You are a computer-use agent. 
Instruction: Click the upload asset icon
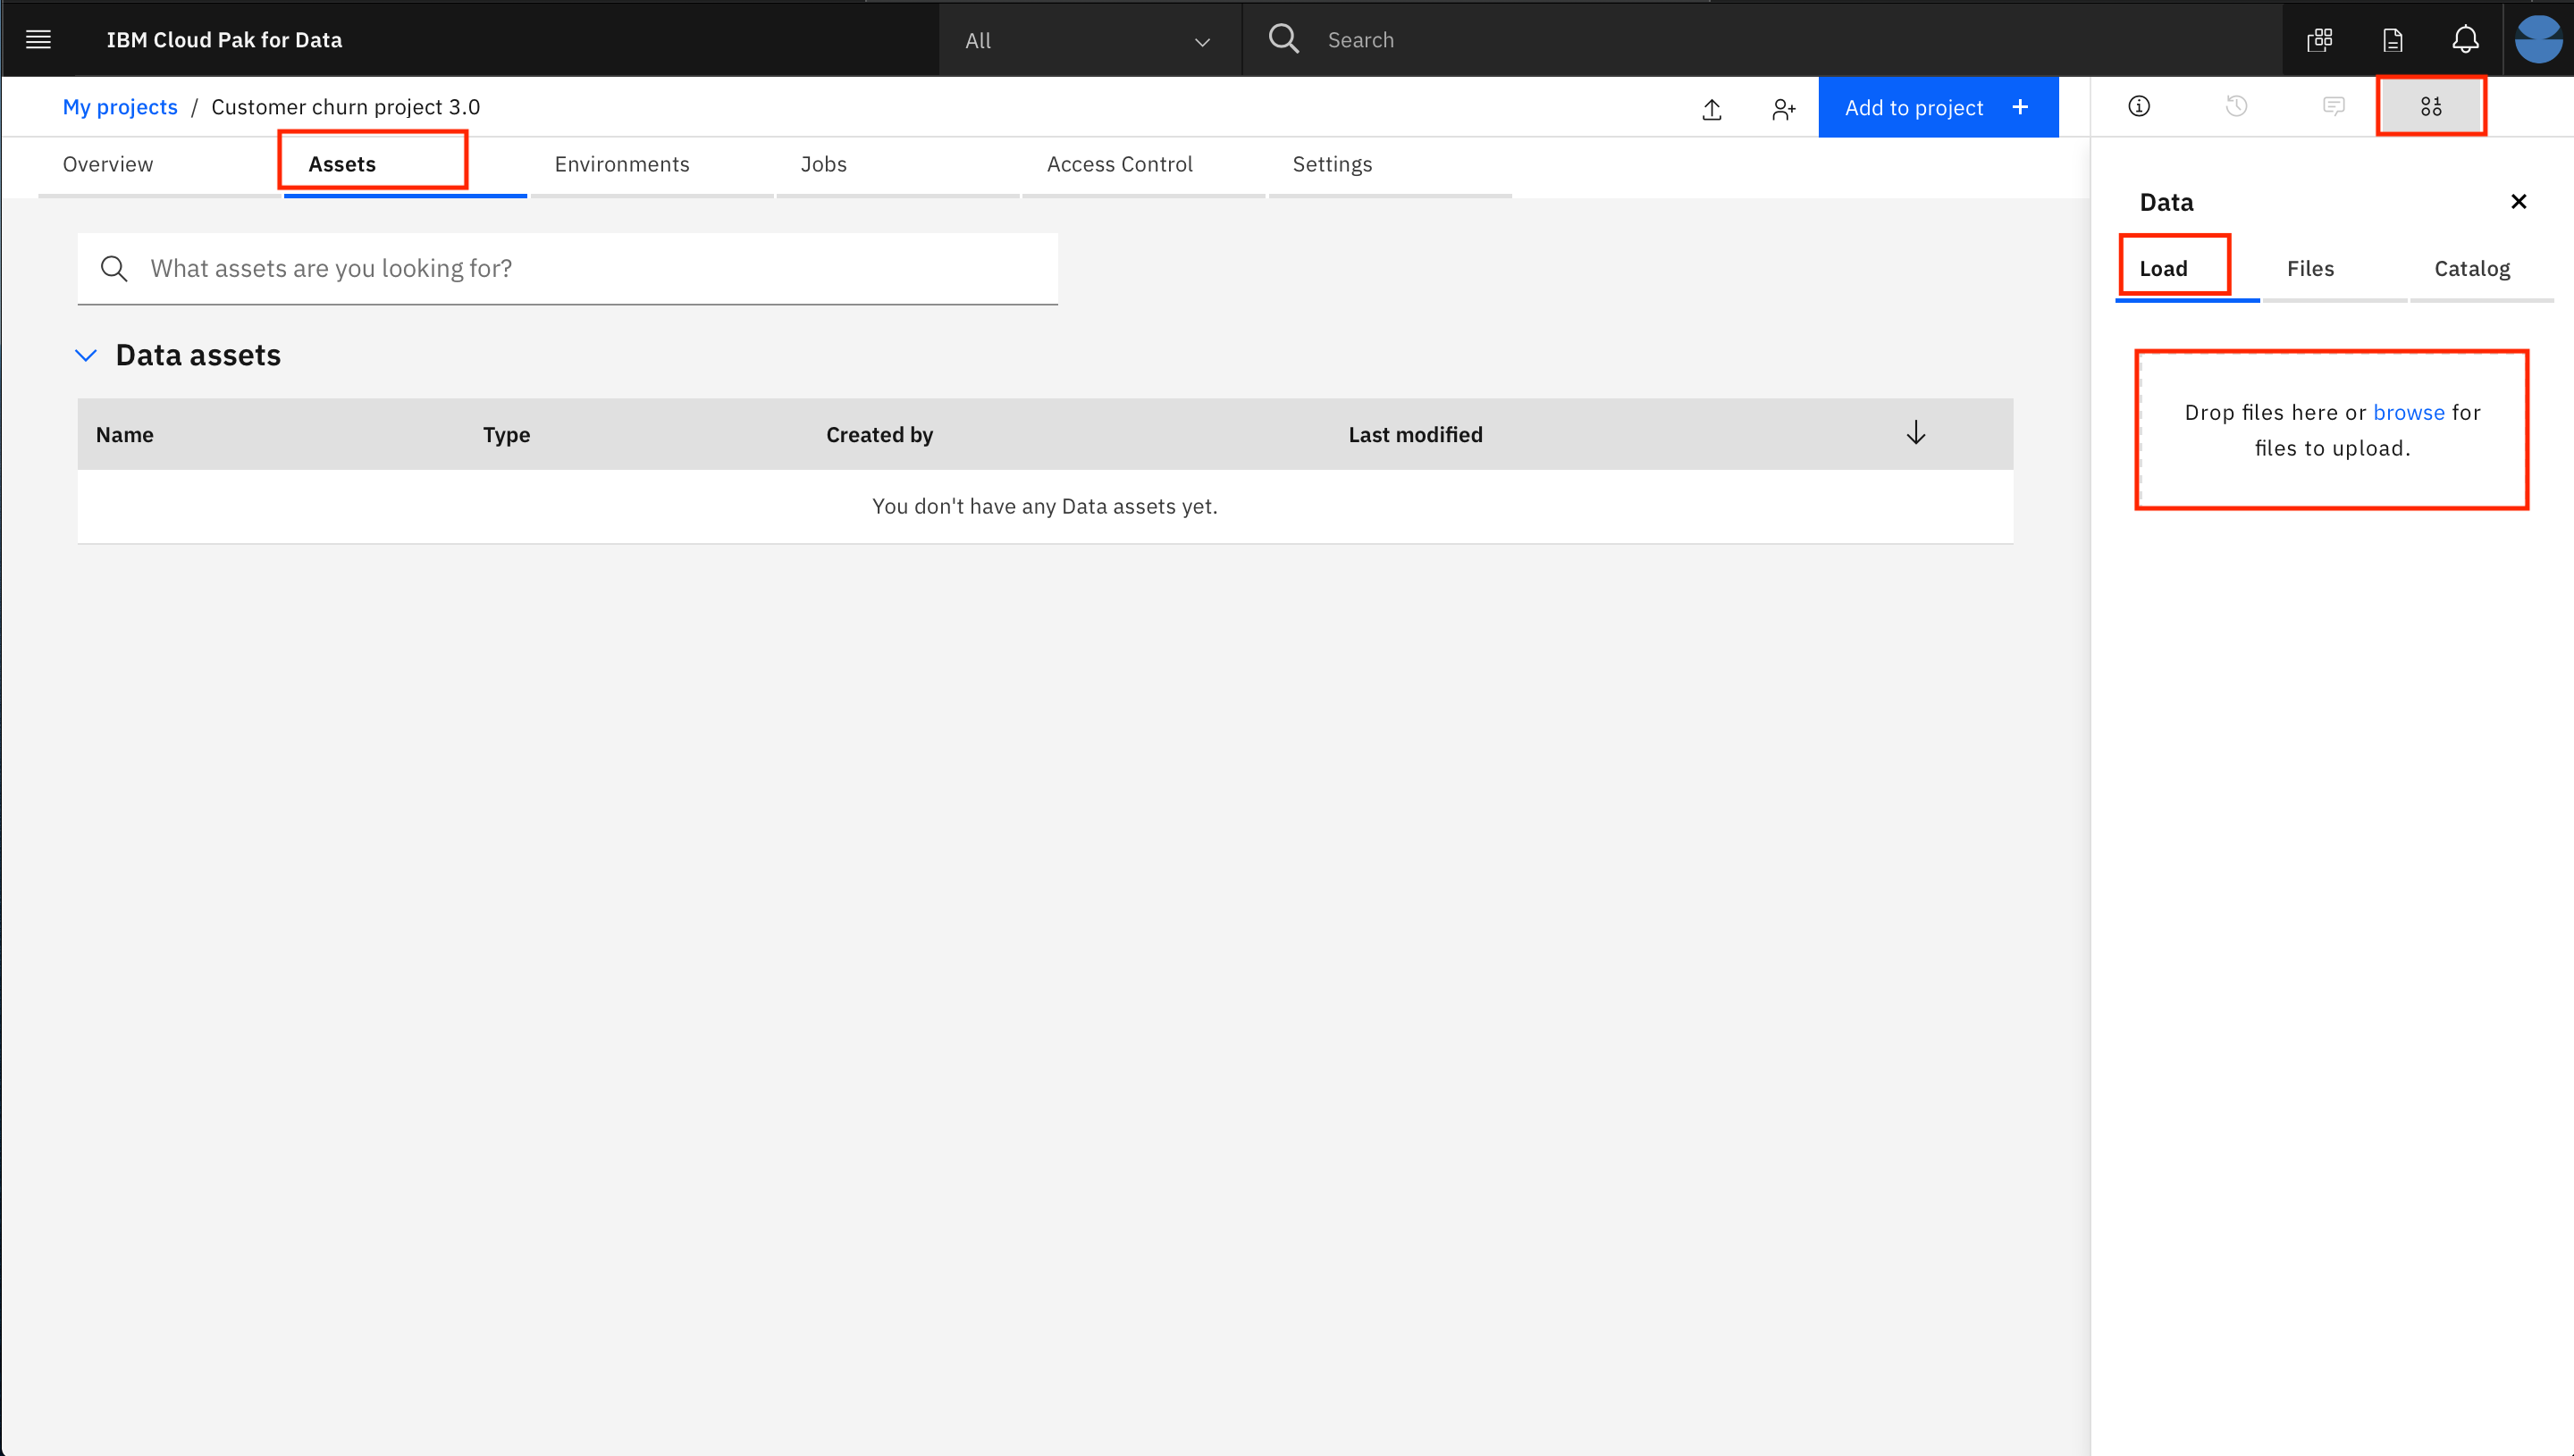(x=1713, y=108)
